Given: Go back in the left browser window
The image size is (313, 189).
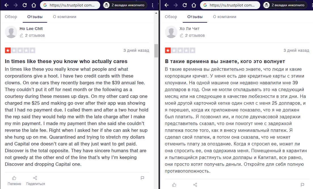Looking at the screenshot, I should pos(7,5).
